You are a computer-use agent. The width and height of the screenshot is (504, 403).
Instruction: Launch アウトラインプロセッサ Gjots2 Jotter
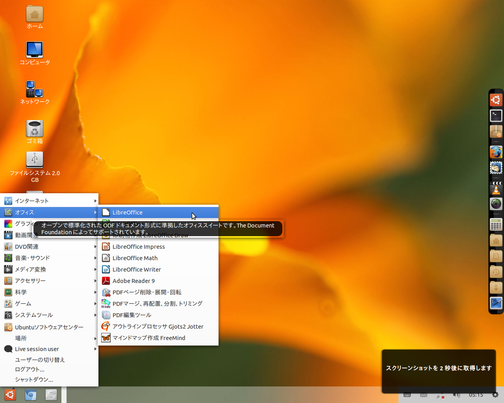pos(158,327)
